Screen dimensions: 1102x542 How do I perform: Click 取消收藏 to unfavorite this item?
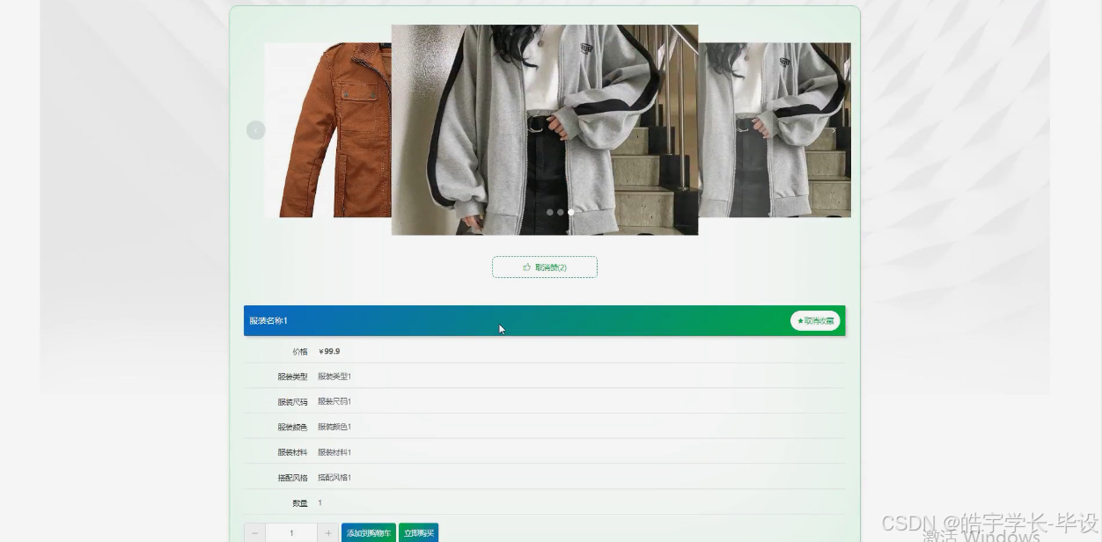pyautogui.click(x=815, y=320)
